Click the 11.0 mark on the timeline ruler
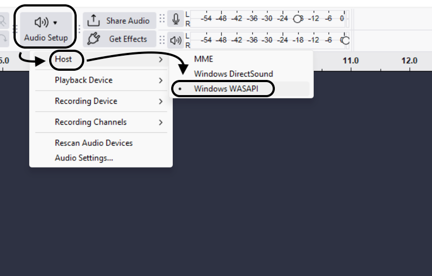 (351, 60)
